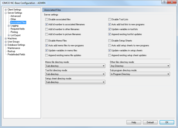
Task: Select the Database Settings tree label
Action: 16,45
